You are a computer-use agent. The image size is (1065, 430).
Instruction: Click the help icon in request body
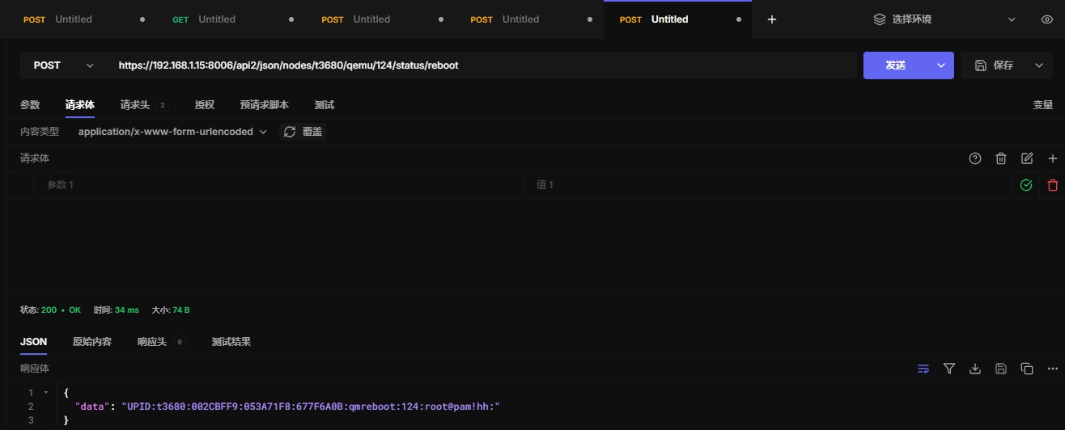pos(975,159)
